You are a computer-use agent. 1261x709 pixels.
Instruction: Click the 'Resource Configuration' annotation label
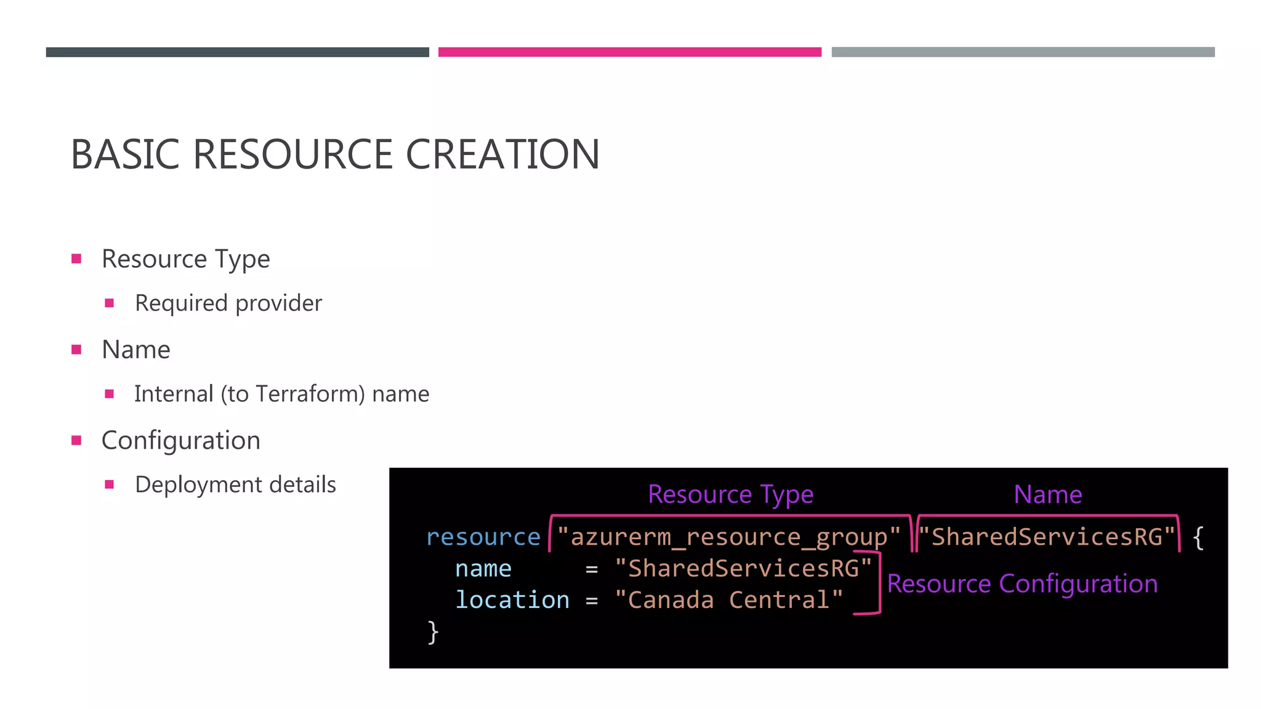click(x=1022, y=583)
